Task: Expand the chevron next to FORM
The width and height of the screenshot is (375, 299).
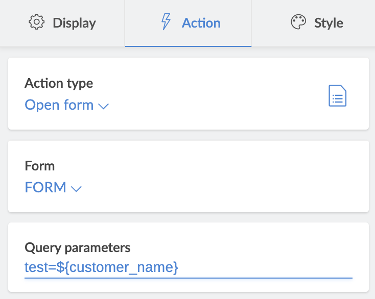Action: tap(76, 189)
